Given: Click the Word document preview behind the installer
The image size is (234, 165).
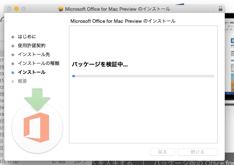Looking at the screenshot, I should [229, 57].
